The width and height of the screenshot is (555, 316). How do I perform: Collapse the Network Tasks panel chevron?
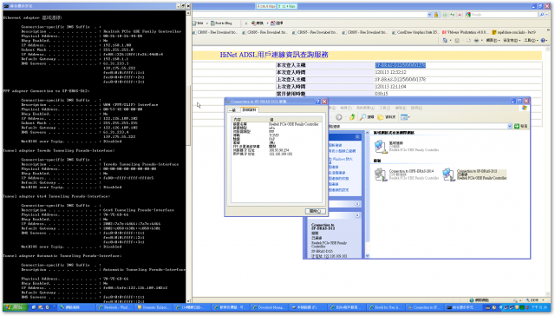coord(357,137)
